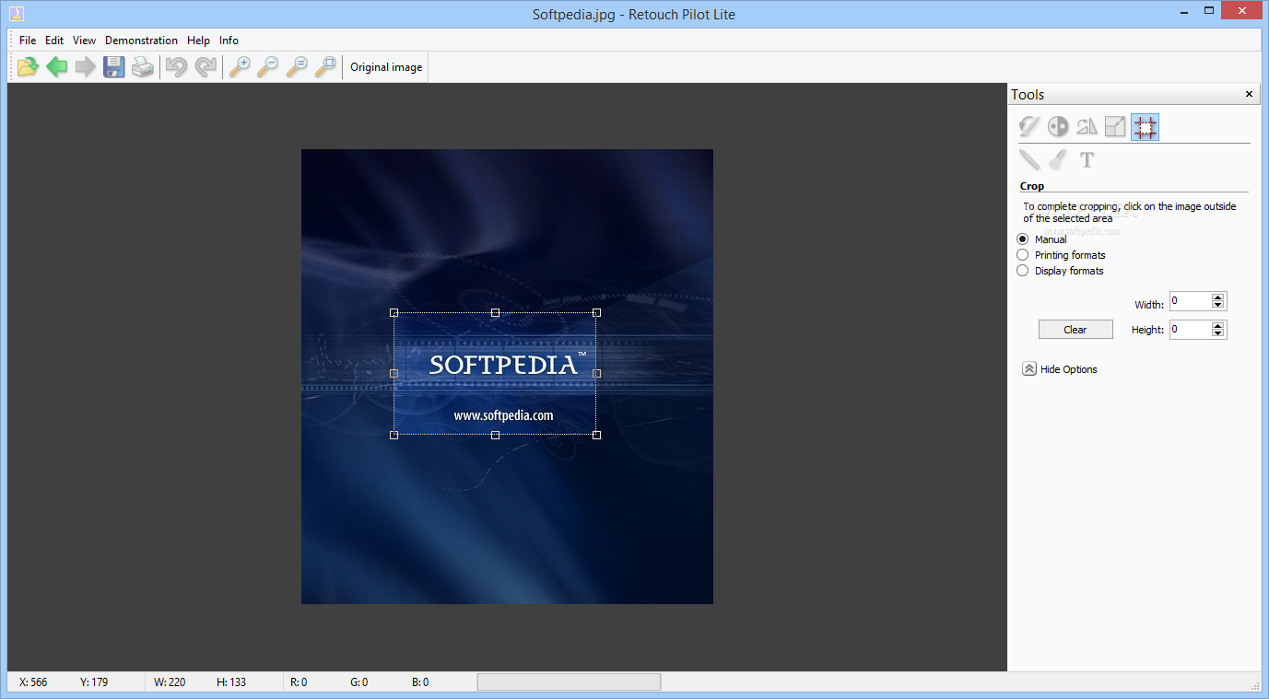Click the top-right crop selection handle

pos(596,312)
